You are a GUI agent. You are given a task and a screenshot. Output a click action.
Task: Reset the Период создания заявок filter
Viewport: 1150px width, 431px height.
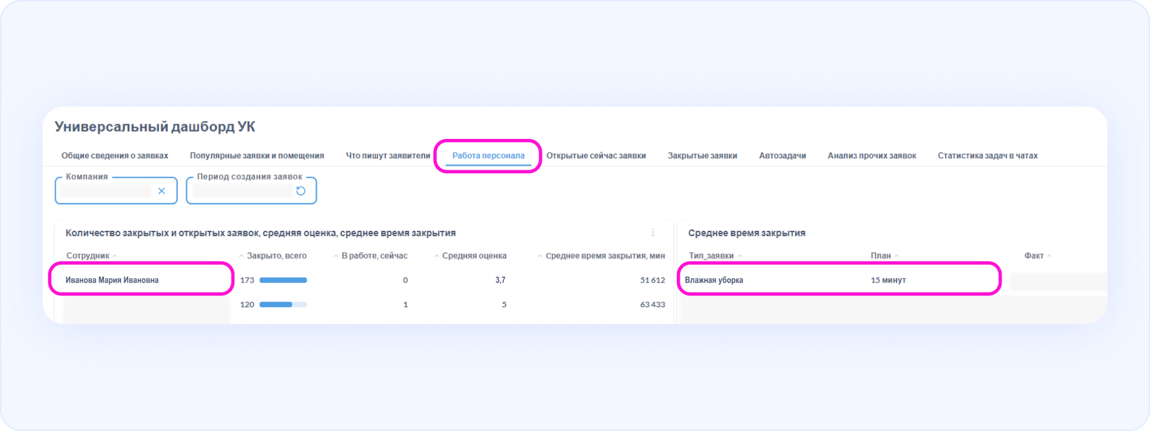(301, 191)
